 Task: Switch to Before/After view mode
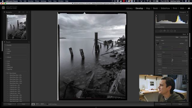click(42, 104)
